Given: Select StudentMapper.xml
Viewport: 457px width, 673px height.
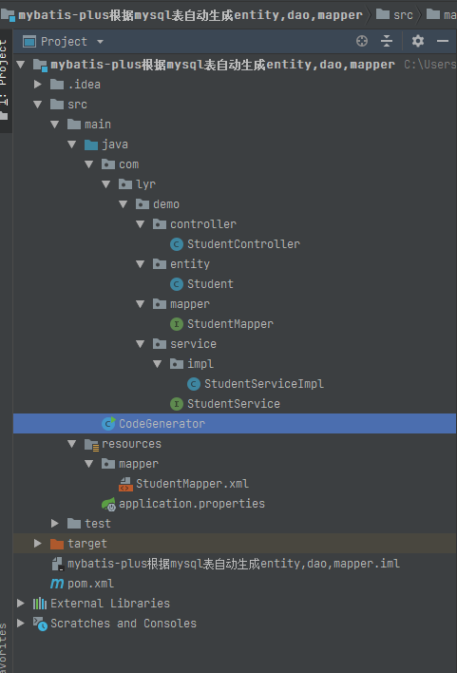Looking at the screenshot, I should pos(192,484).
